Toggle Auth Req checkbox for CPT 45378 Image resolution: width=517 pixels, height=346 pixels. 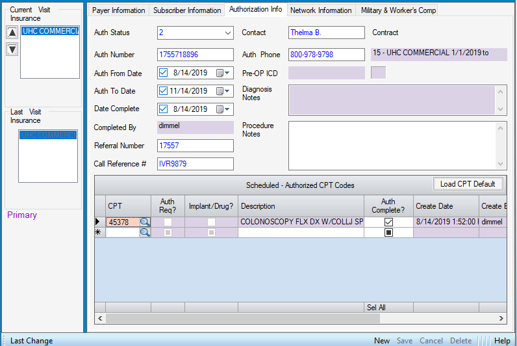[168, 222]
